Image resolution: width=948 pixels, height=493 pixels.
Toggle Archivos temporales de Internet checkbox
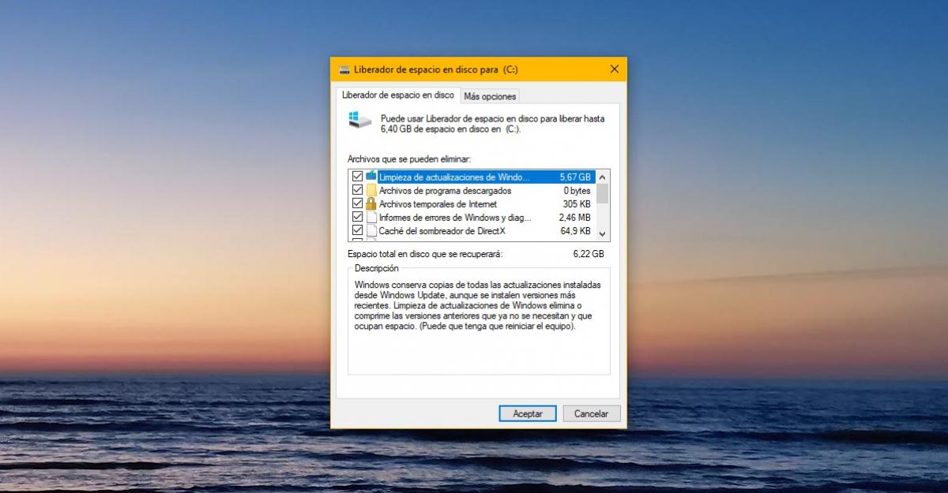point(358,204)
